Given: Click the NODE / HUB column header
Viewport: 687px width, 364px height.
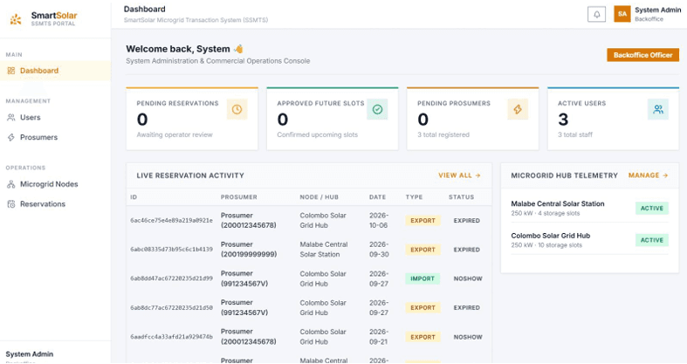Looking at the screenshot, I should coord(319,197).
